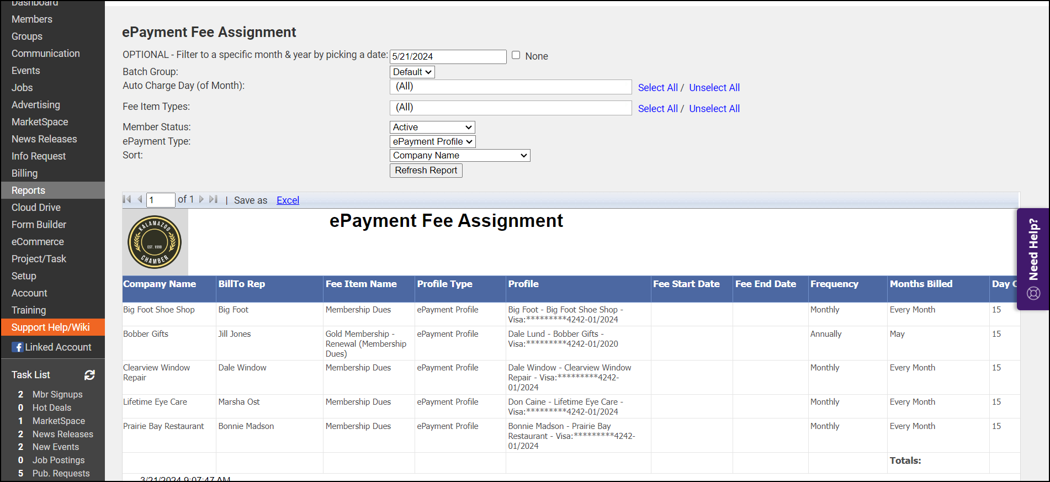Change the Sort by Company Name dropdown
Viewport: 1050px width, 482px height.
459,156
